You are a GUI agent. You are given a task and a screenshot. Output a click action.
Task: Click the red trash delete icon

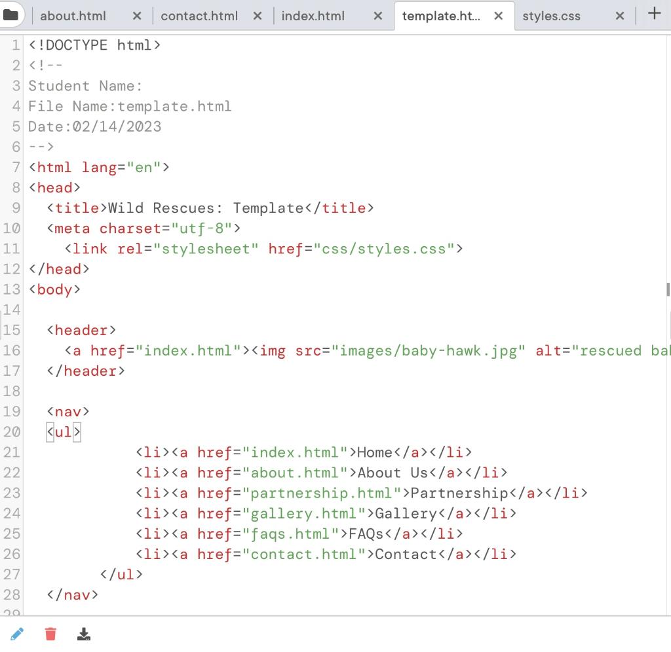point(50,634)
